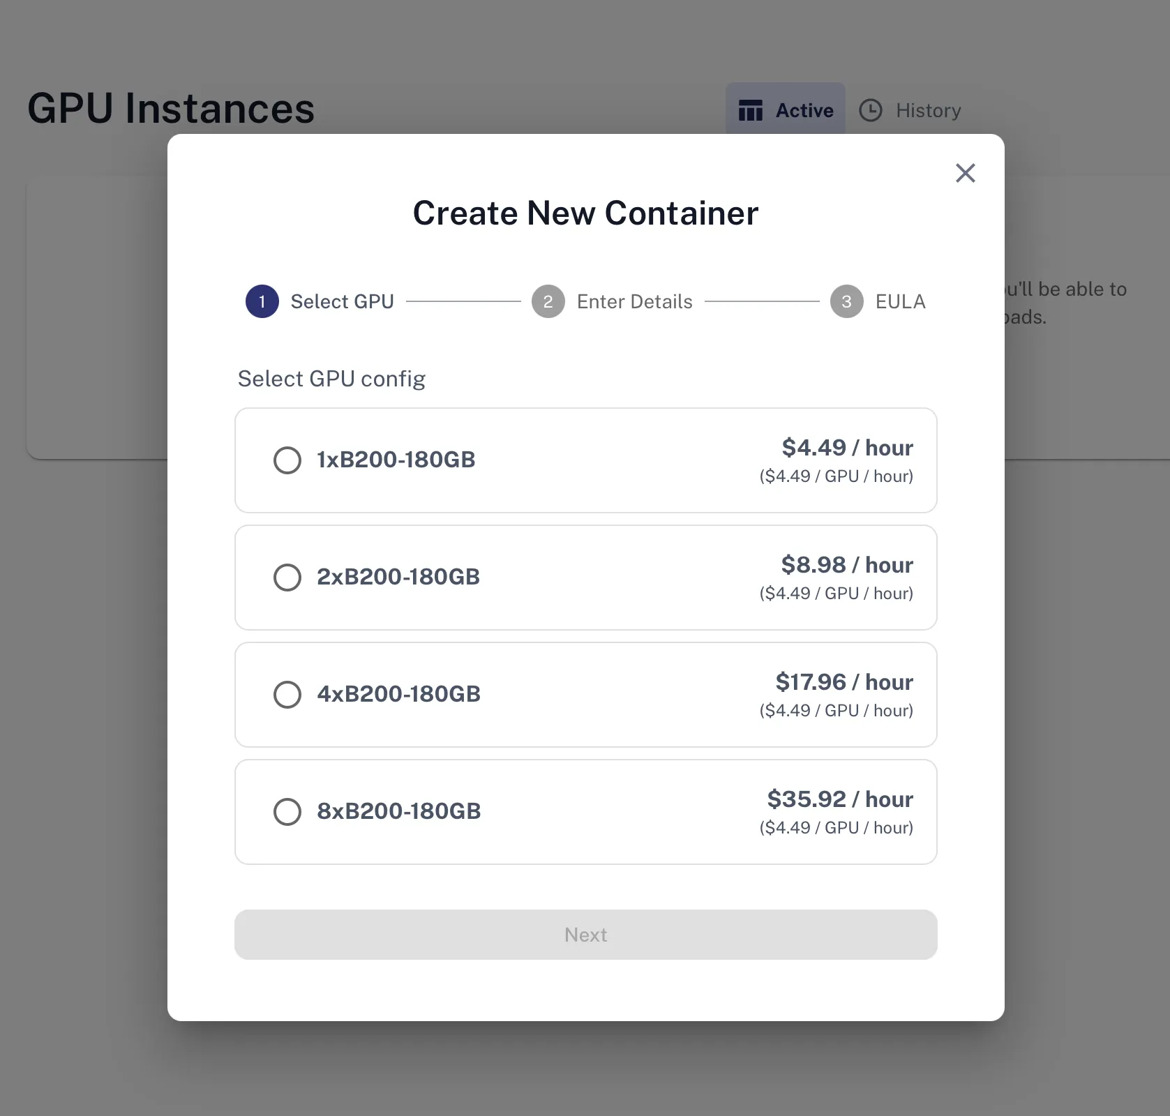Click the $17.96 / hour price
Image resolution: width=1170 pixels, height=1116 pixels.
click(x=844, y=682)
